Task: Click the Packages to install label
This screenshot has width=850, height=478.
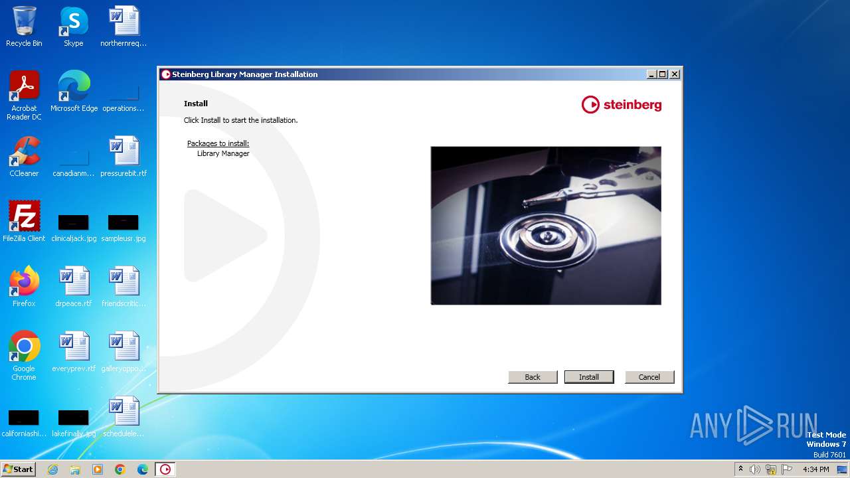Action: click(x=218, y=143)
